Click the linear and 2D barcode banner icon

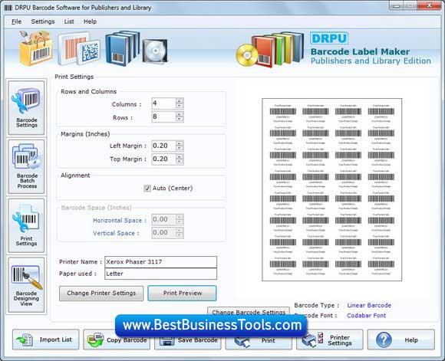[x=79, y=48]
